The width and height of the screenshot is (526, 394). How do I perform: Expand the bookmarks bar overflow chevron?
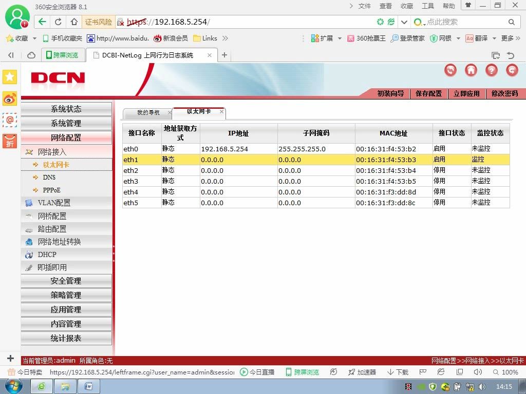tap(225, 38)
